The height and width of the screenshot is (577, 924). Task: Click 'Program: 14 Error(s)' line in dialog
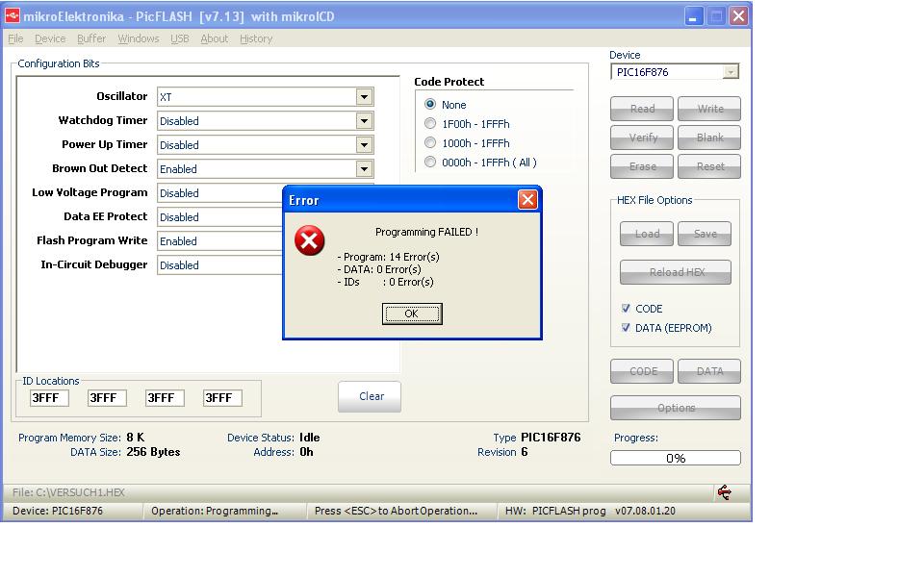pyautogui.click(x=388, y=257)
